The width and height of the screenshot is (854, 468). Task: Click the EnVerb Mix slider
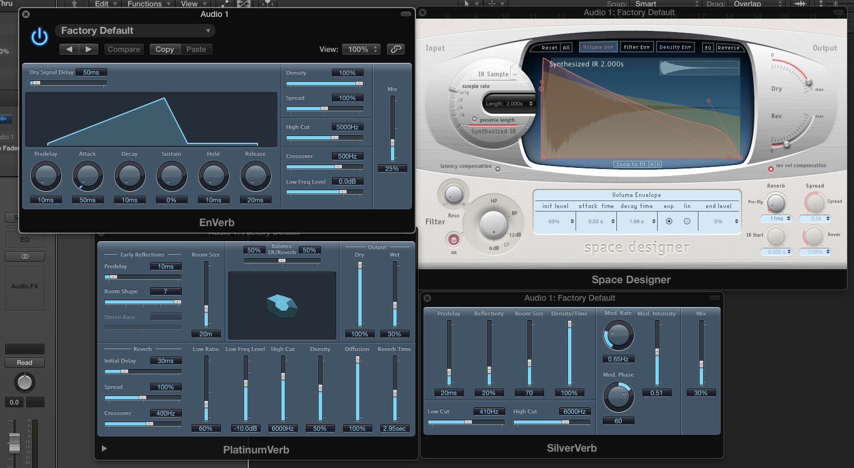[392, 128]
